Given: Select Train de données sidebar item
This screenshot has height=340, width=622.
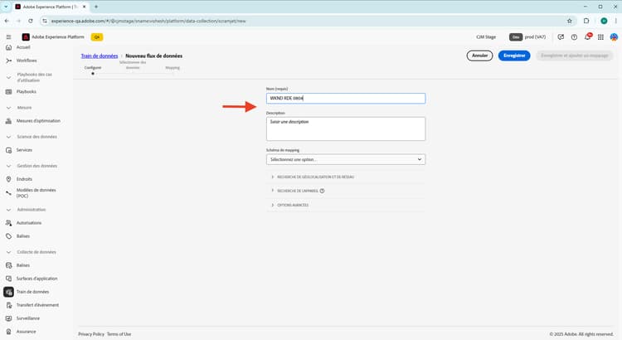Looking at the screenshot, I should click(x=32, y=292).
